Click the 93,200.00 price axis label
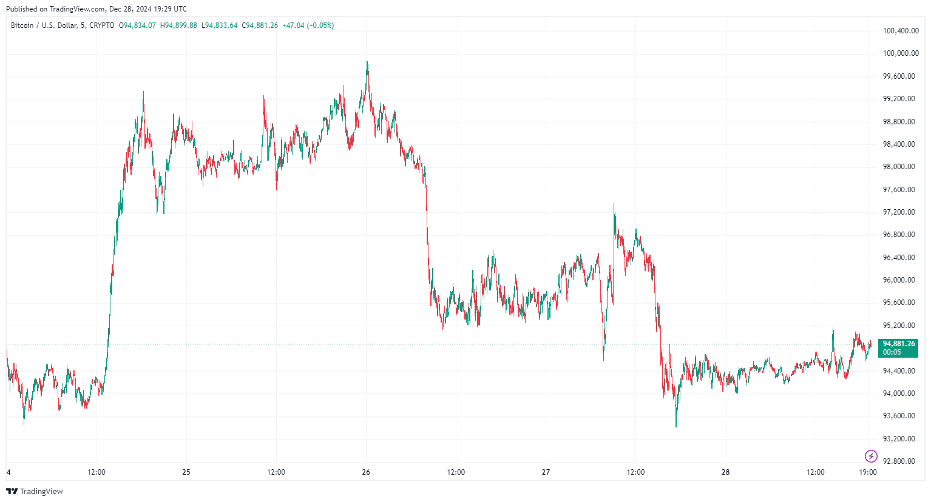This screenshot has width=931, height=502. click(x=899, y=439)
